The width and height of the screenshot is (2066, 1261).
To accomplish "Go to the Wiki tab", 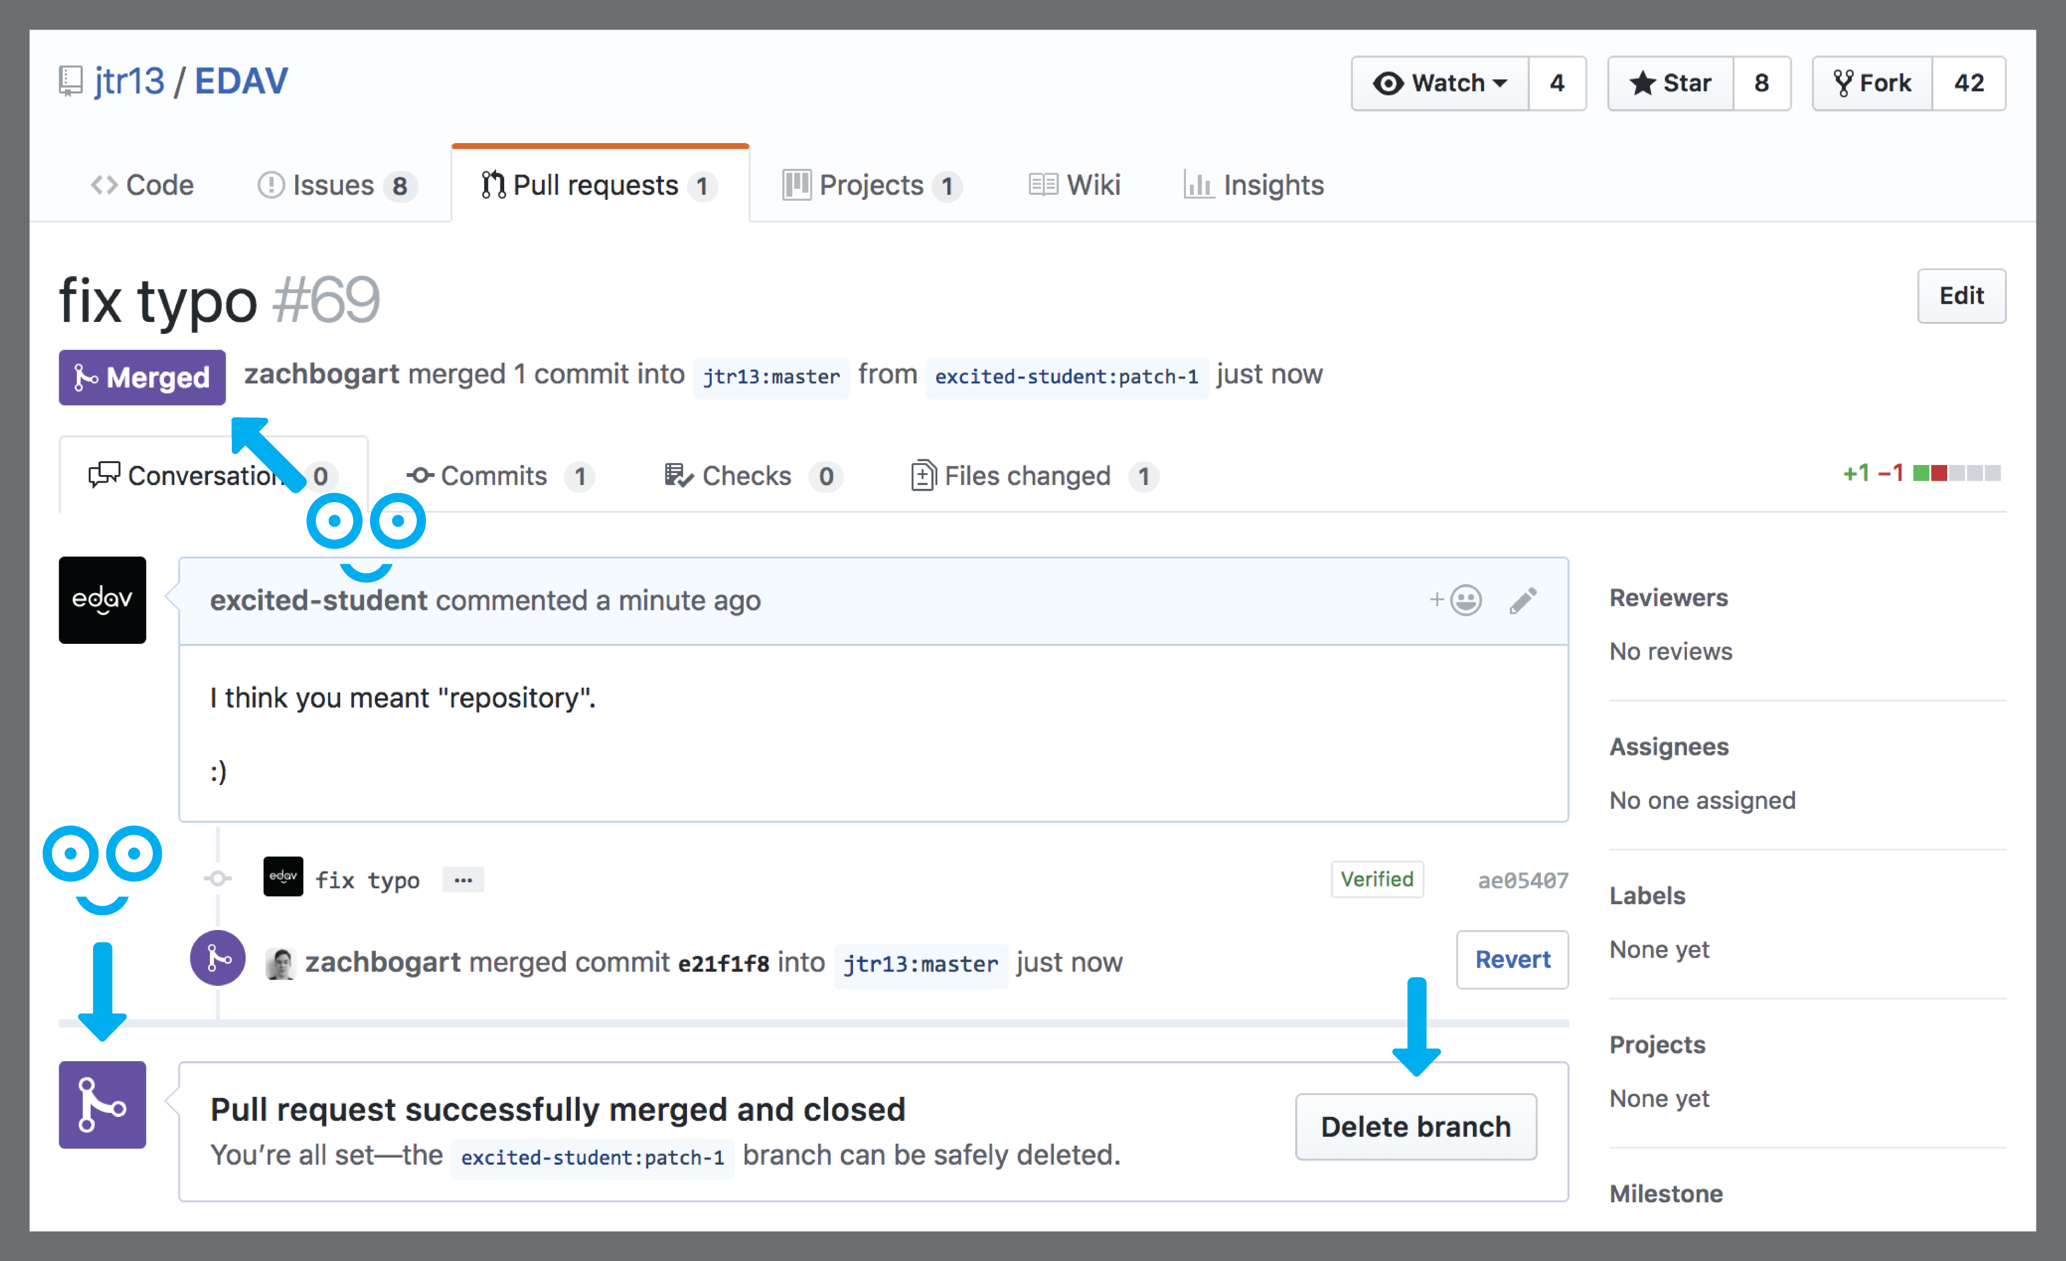I will 1075,185.
